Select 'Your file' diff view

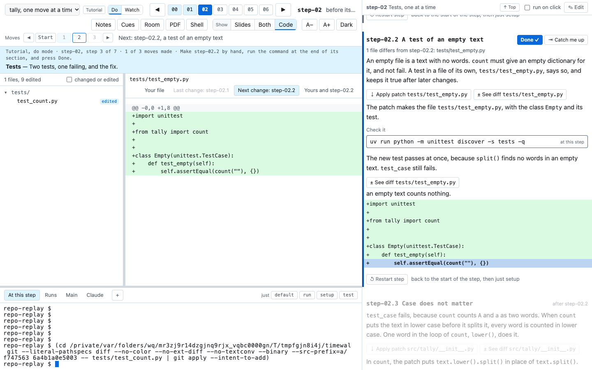(x=155, y=90)
